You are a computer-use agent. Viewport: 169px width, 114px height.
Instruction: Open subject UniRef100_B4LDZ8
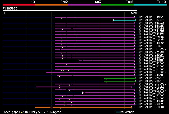coord(152,23)
